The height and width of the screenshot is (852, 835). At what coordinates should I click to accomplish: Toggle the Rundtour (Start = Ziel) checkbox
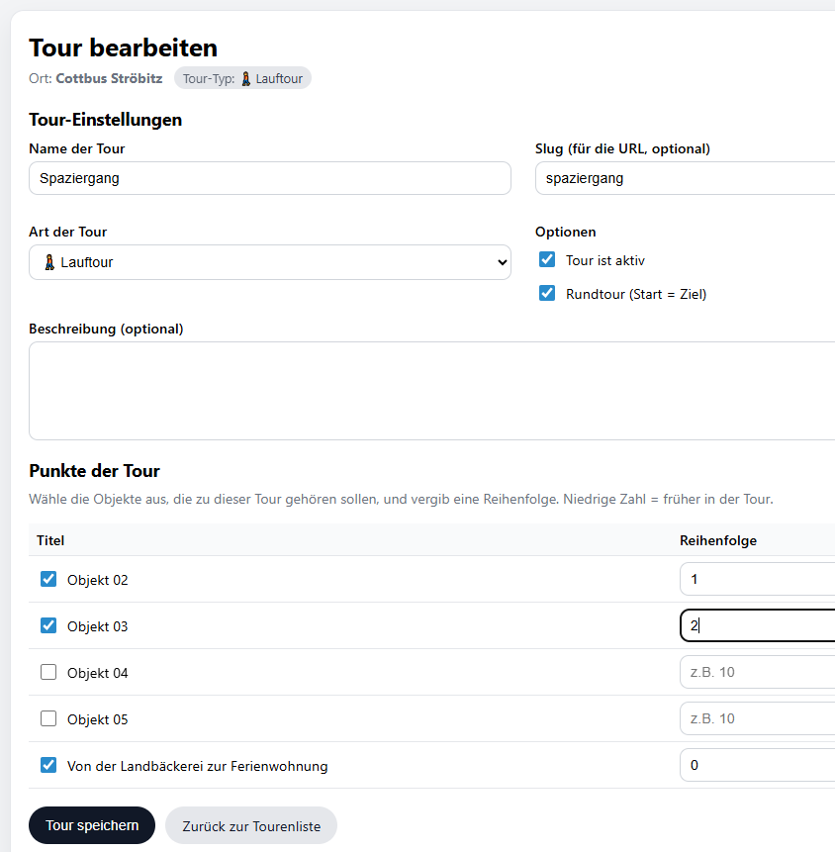pos(547,294)
